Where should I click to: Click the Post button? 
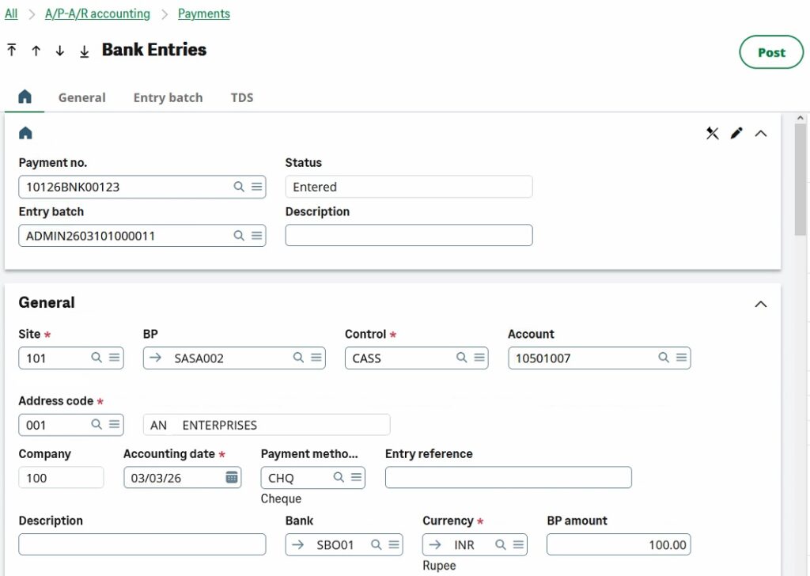pos(770,52)
